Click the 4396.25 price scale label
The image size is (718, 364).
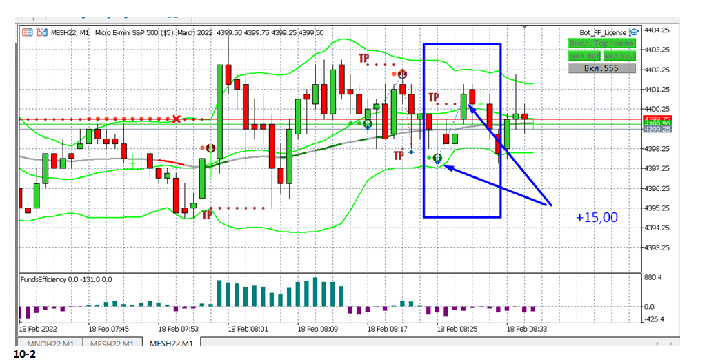pos(657,188)
